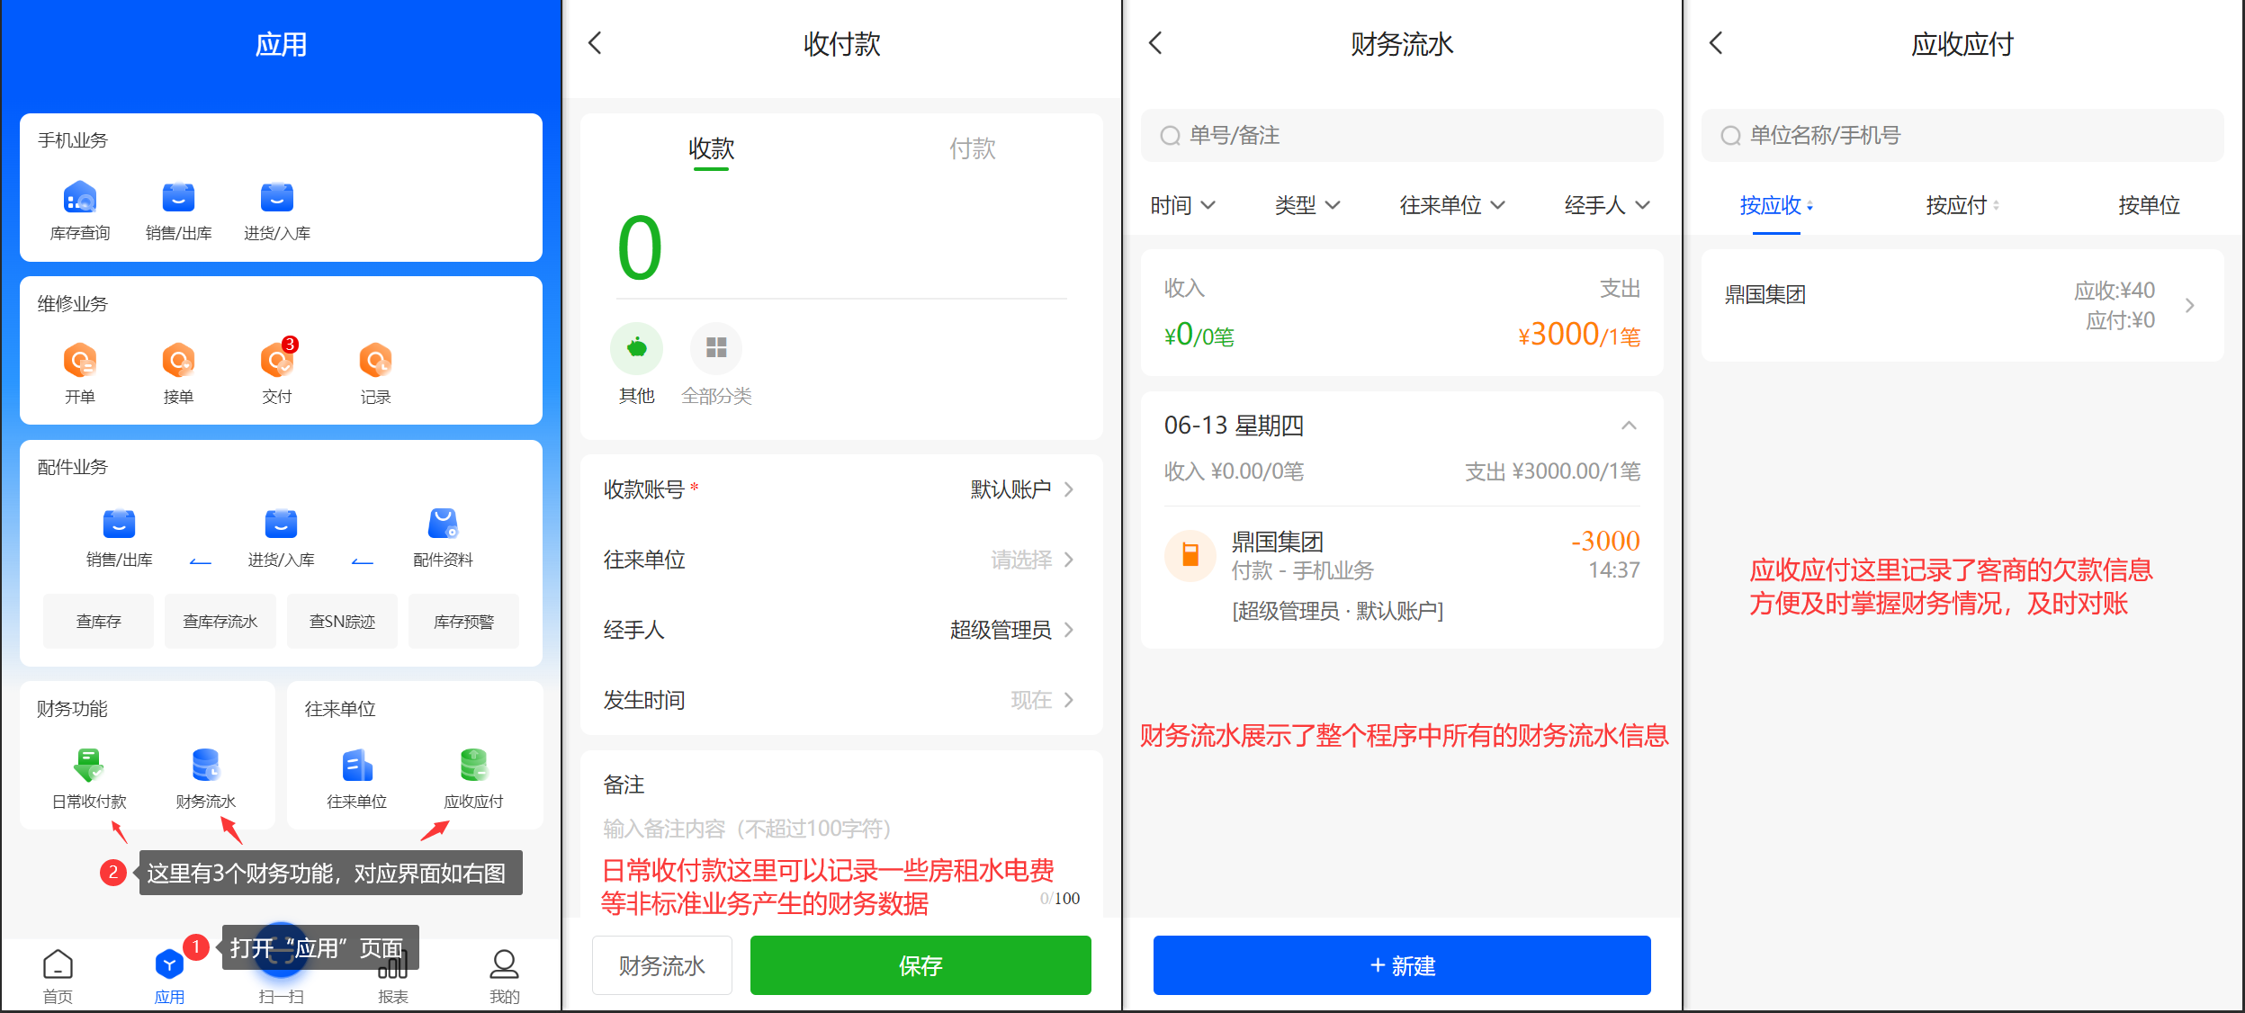Select the 其他 category icon
2245x1013 pixels.
636,349
